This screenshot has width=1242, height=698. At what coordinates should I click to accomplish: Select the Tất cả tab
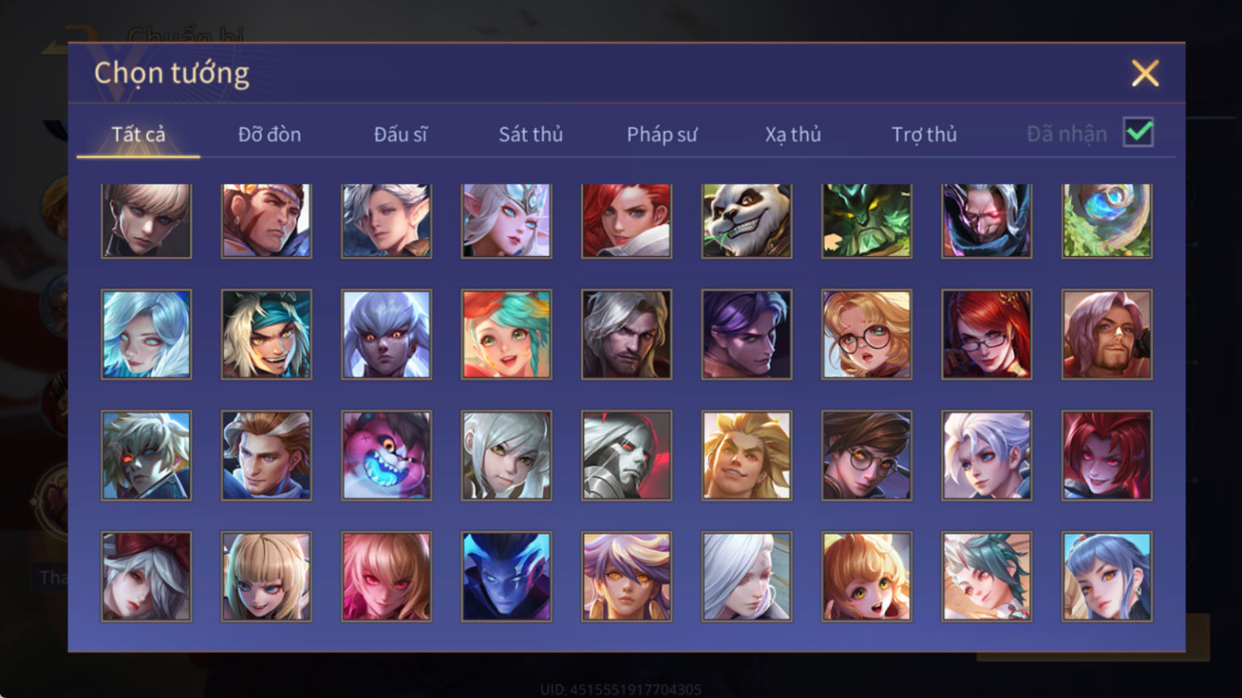tap(138, 134)
